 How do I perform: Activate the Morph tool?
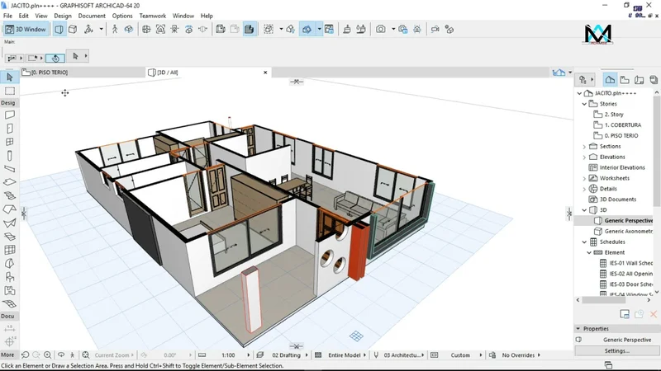click(10, 263)
